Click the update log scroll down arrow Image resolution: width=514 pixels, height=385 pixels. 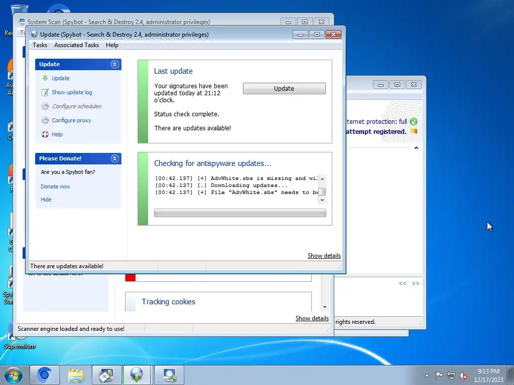click(x=322, y=200)
